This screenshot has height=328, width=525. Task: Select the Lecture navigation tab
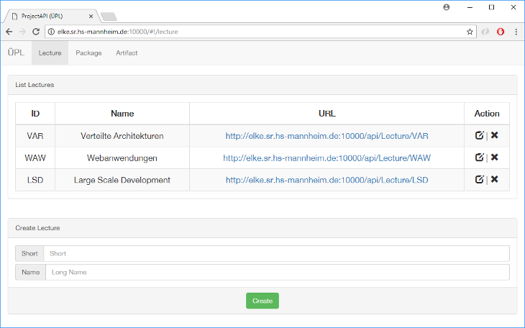[x=50, y=53]
